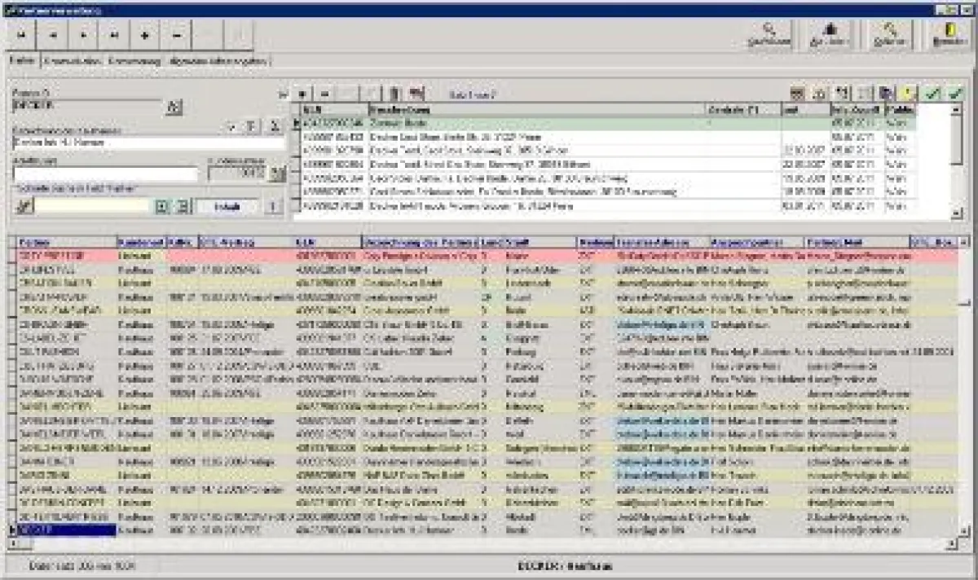Expand the chevron above the description field

pos(232,127)
